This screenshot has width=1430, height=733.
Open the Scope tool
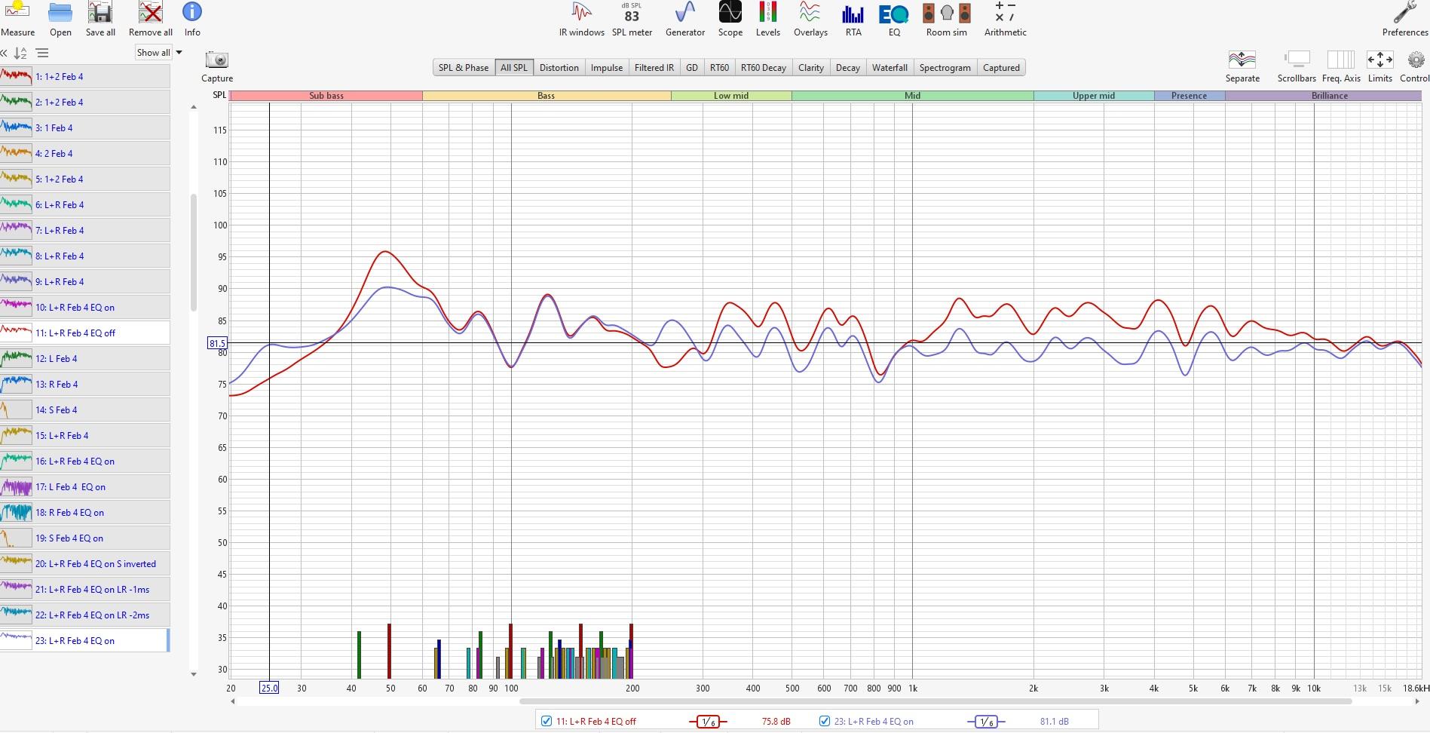click(x=730, y=19)
